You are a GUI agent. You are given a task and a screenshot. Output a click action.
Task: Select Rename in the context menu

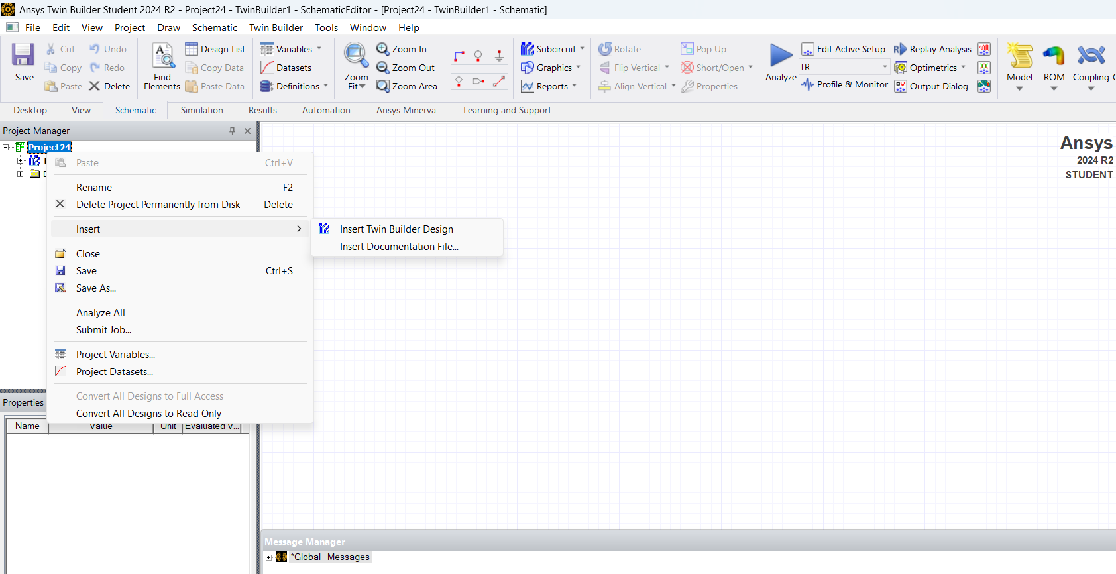click(180, 188)
